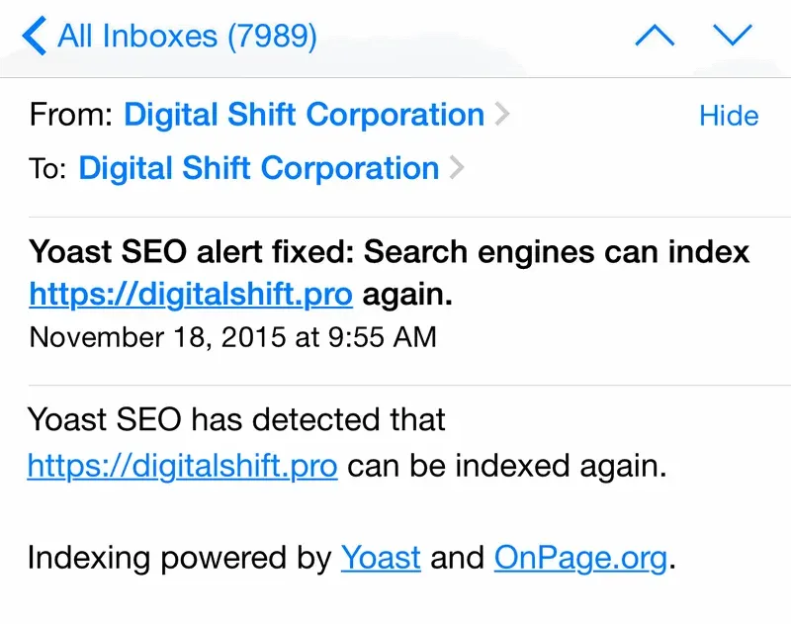
Task: Tap the back chevron arrow icon
Action: click(34, 37)
